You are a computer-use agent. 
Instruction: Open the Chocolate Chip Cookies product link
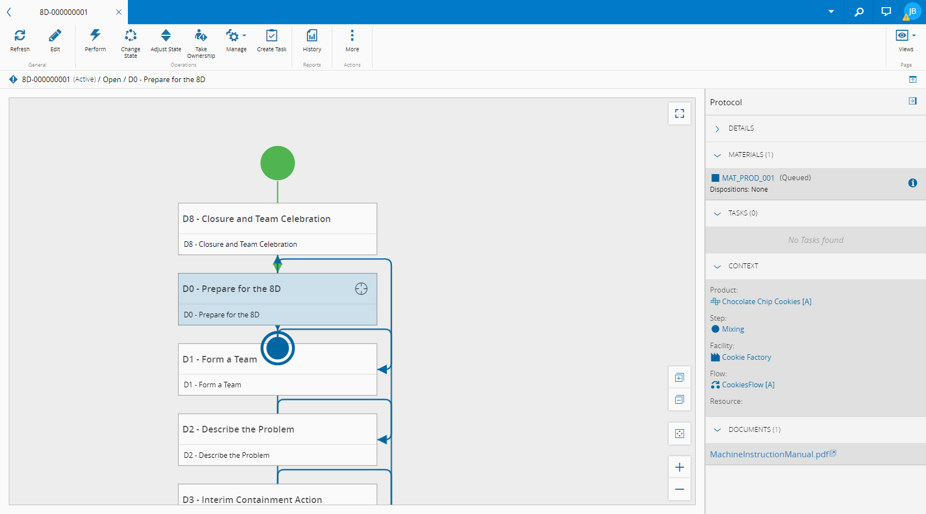pos(766,302)
